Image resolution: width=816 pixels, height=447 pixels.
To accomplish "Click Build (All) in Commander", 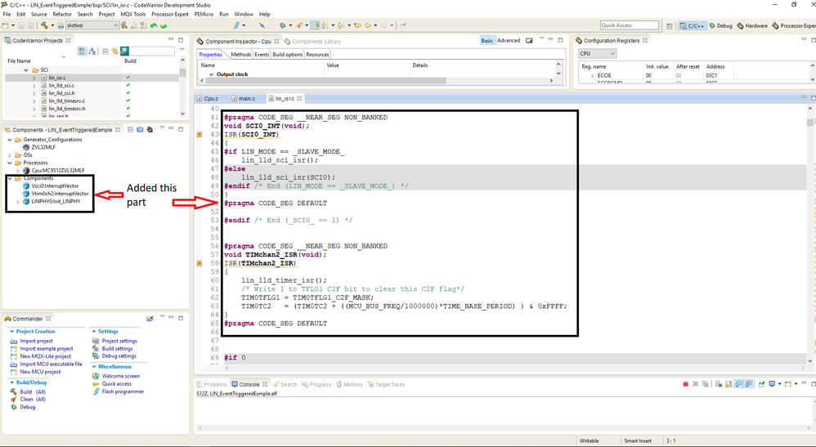I will tap(32, 392).
